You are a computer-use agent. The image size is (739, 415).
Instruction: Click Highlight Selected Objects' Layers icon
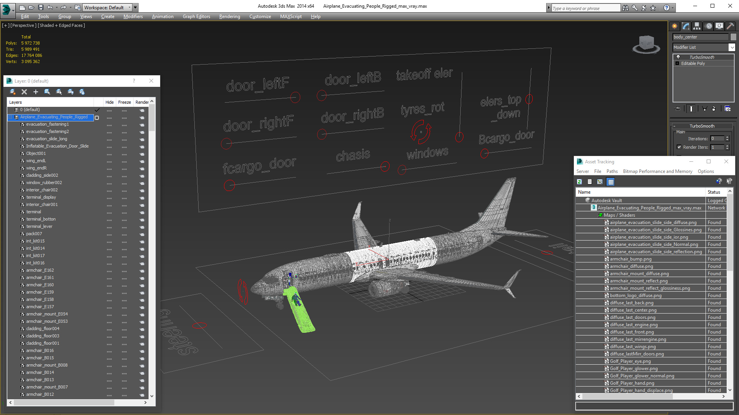59,92
